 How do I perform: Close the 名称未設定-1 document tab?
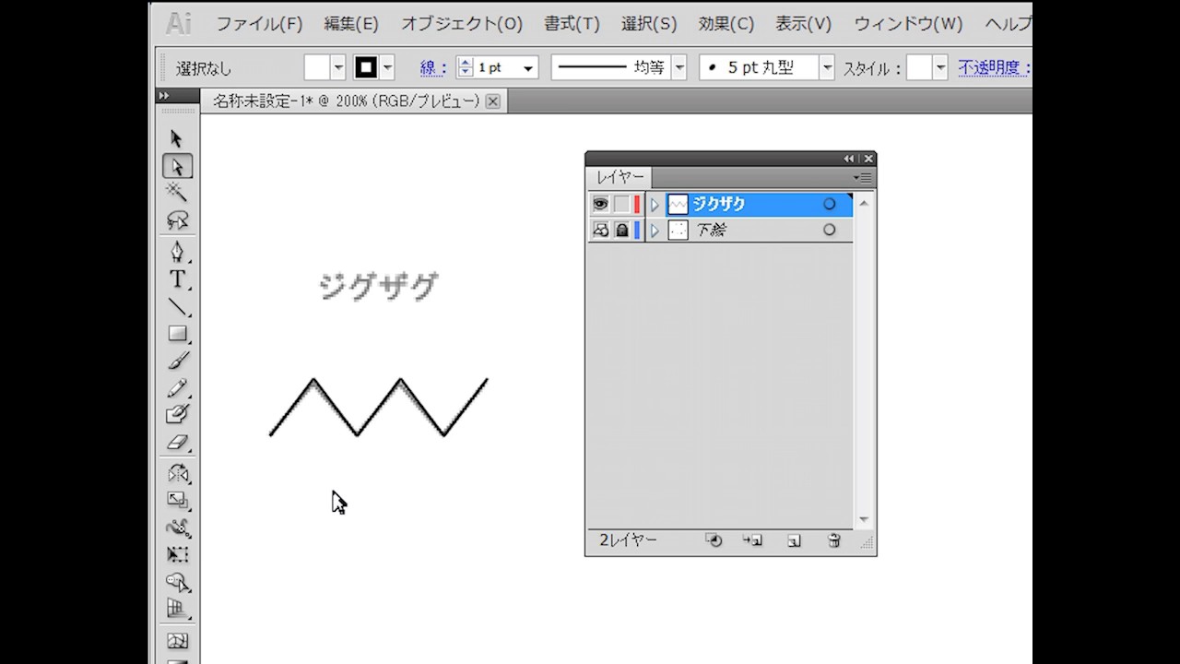click(493, 101)
